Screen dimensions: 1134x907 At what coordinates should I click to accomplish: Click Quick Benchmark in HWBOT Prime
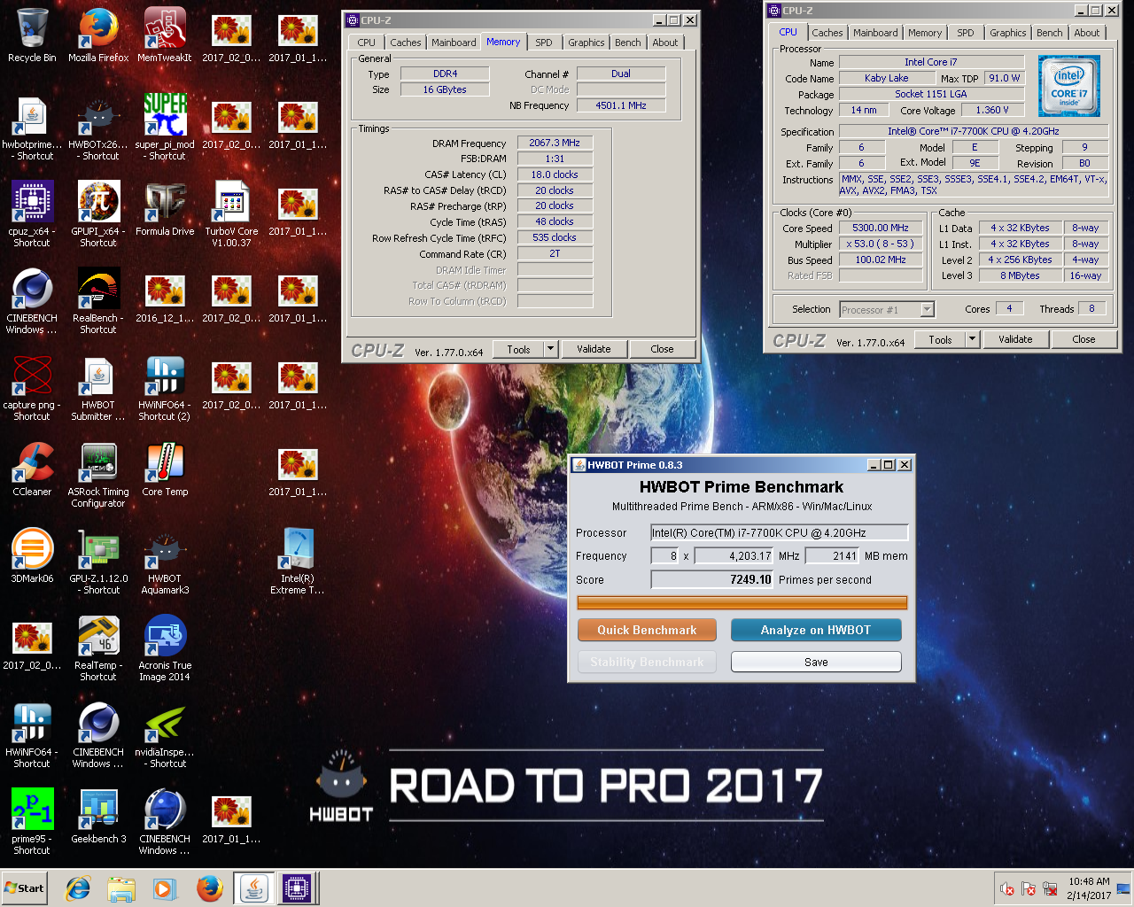coord(647,630)
